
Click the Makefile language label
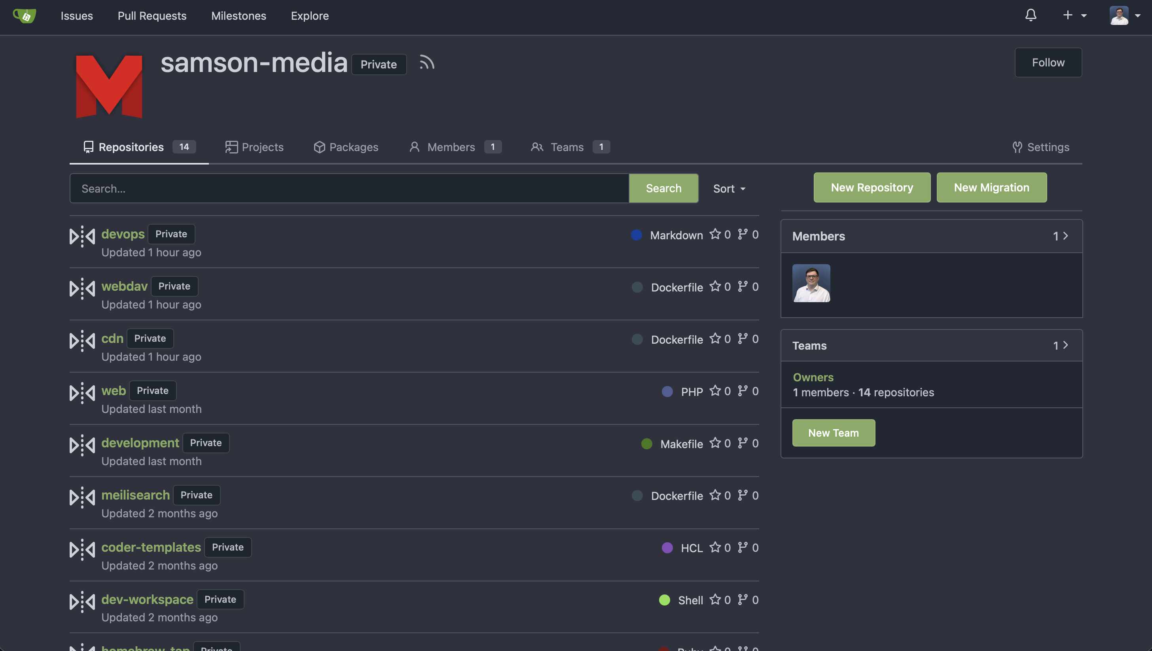tap(682, 445)
